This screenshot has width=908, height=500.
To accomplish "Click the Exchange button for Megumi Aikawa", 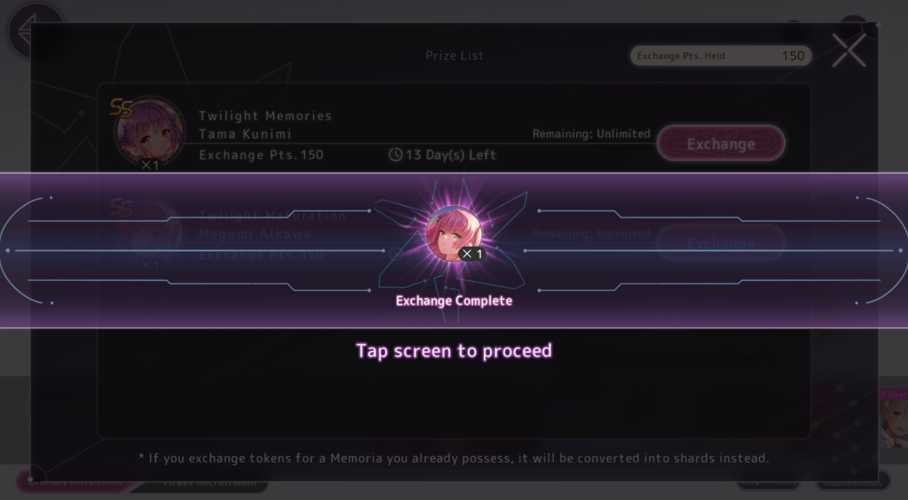I will [721, 243].
